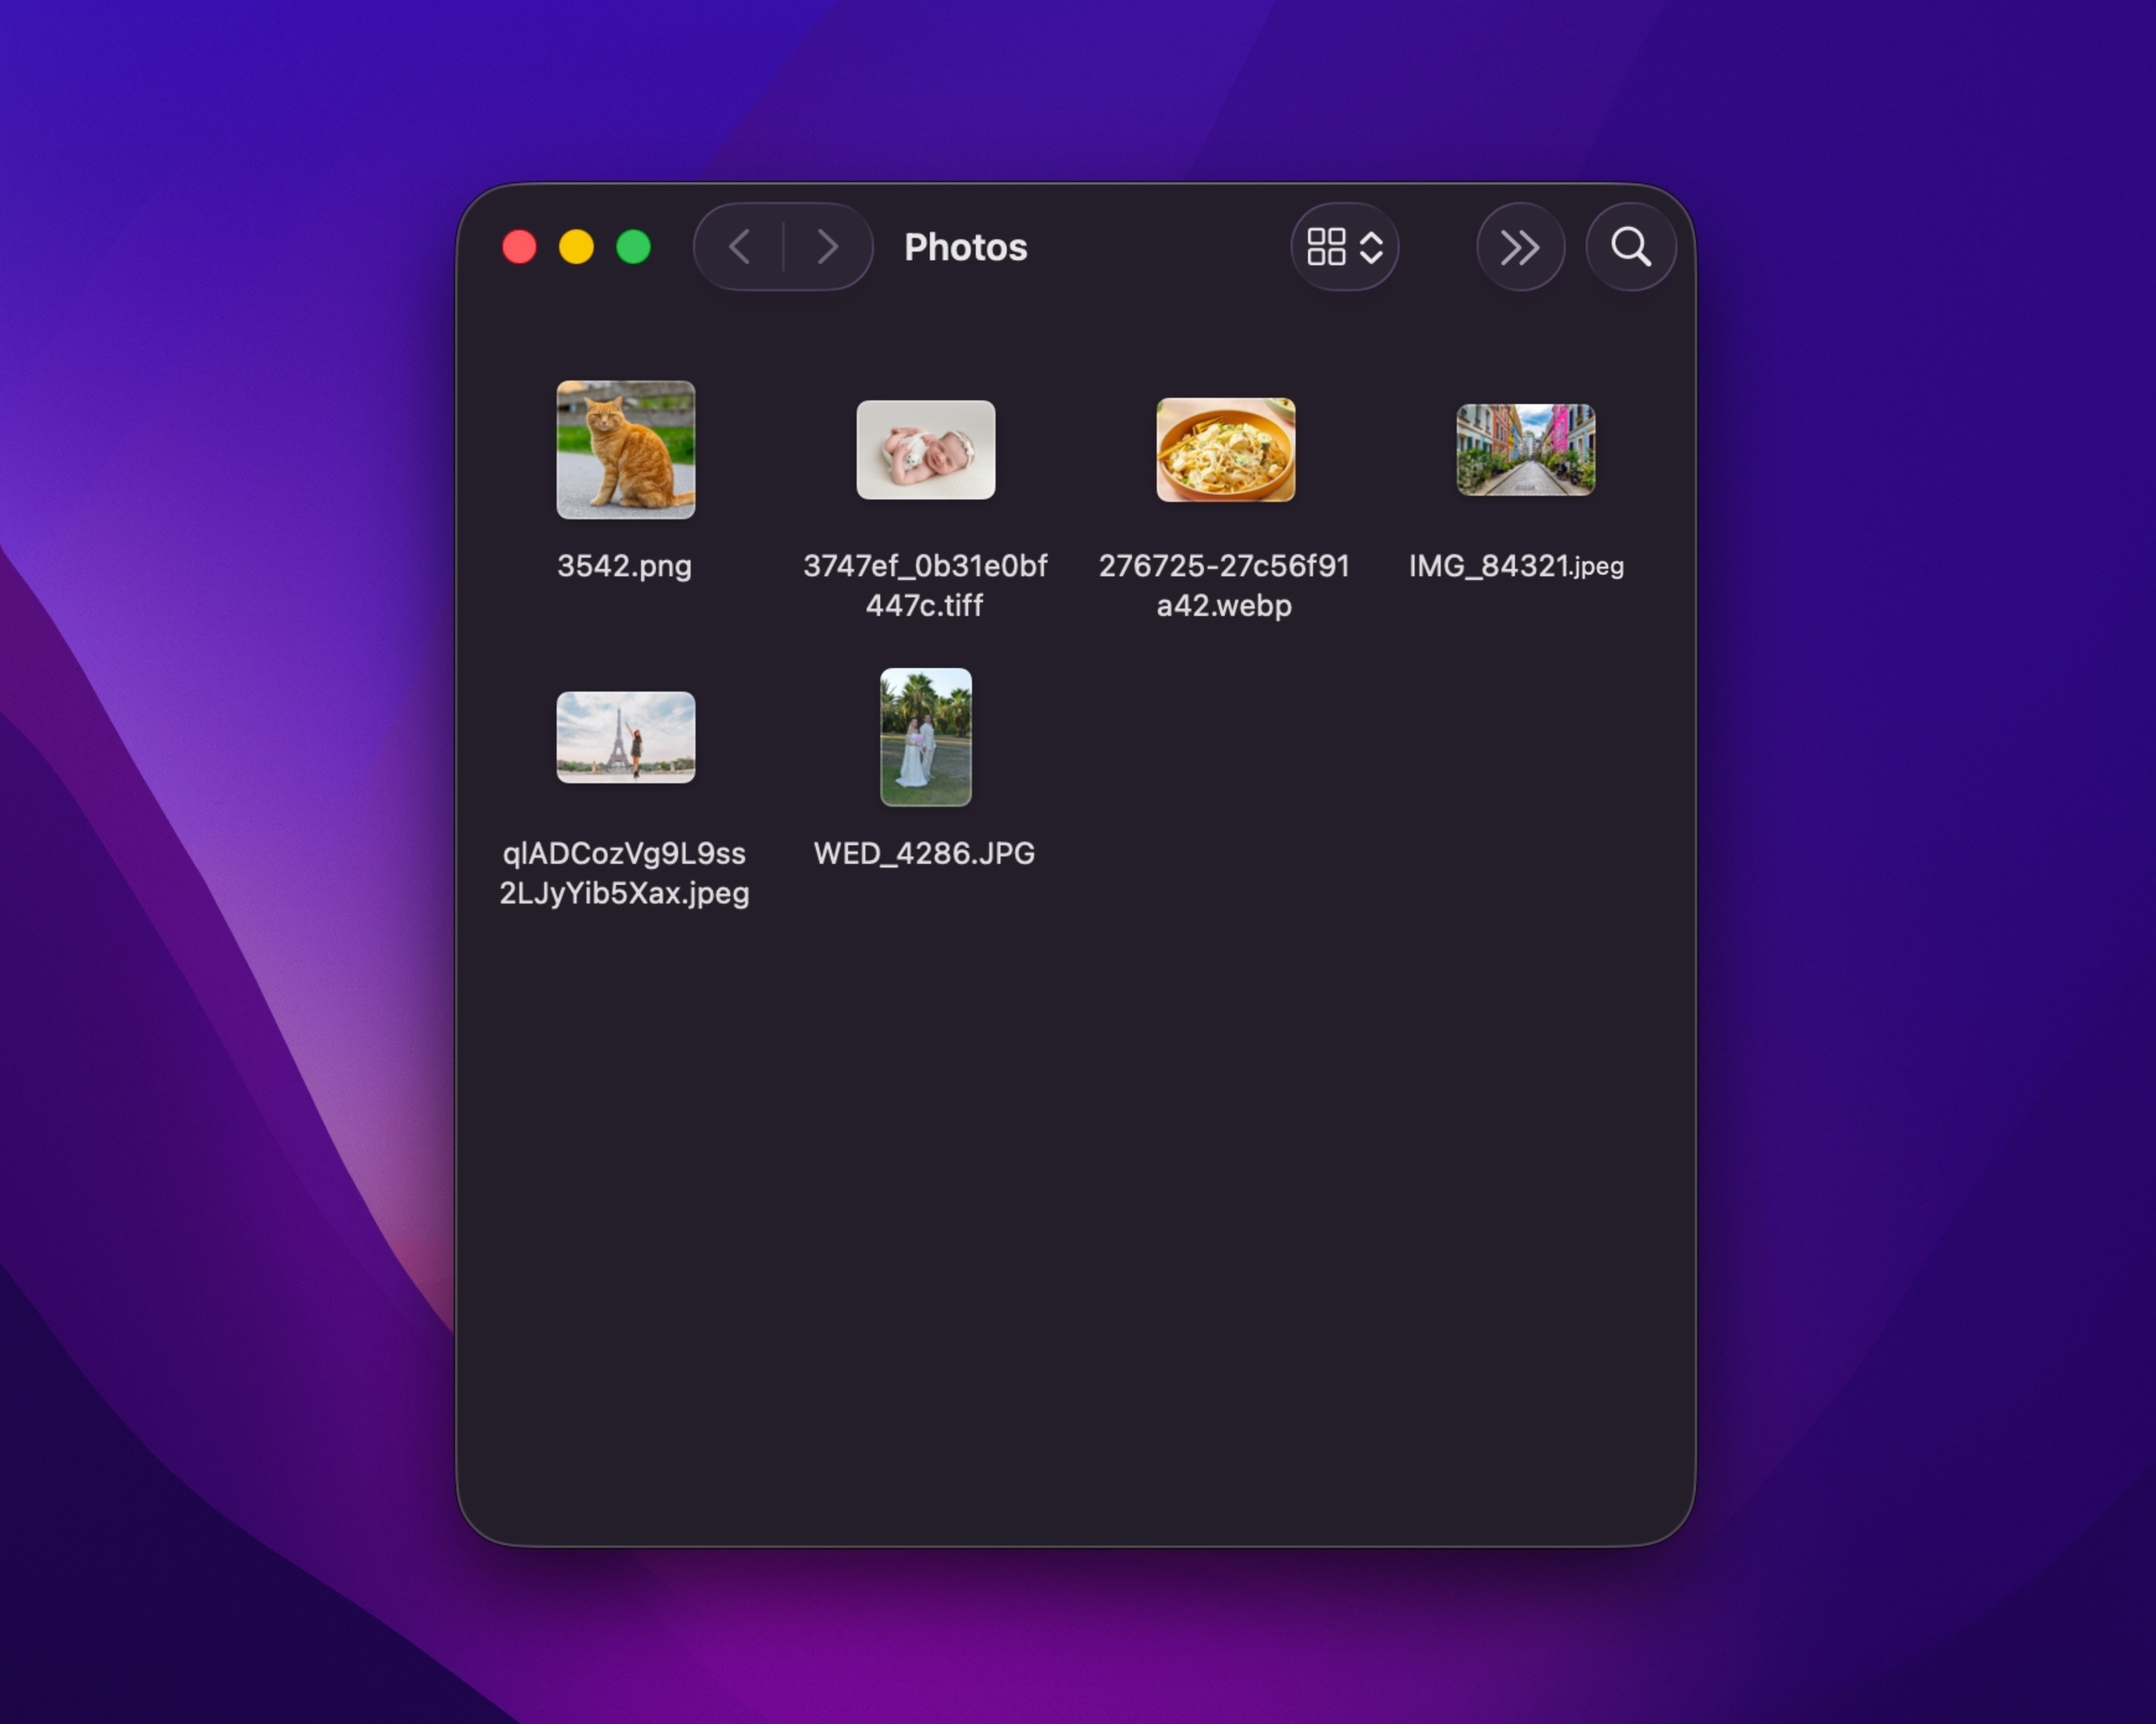Click the 3542.png file name

(624, 566)
